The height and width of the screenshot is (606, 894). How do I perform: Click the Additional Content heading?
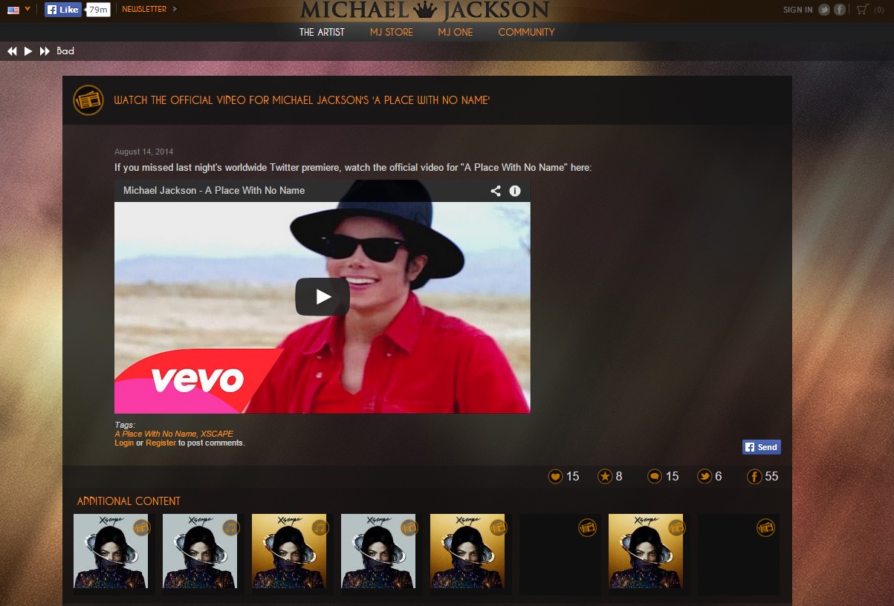point(129,501)
